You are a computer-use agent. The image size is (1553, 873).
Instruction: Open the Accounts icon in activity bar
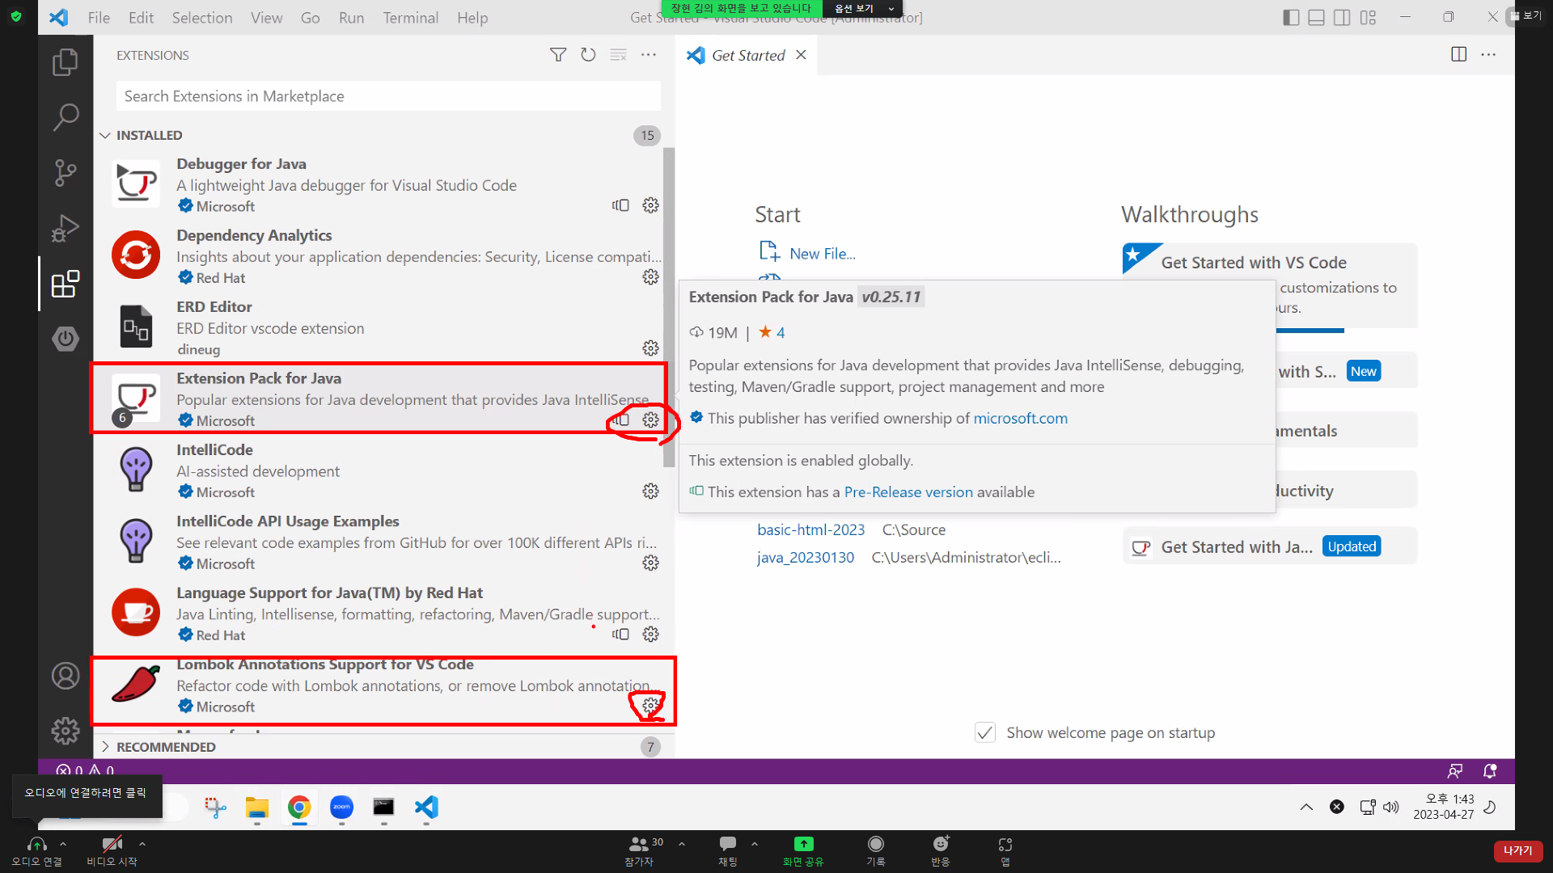[x=65, y=676]
